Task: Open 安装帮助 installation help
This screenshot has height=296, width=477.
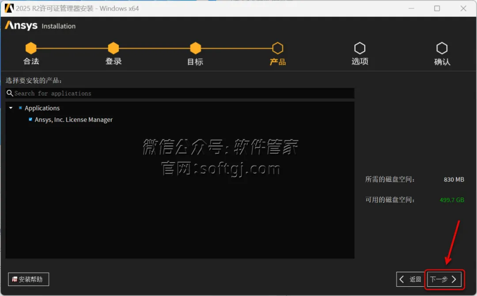Action: [x=28, y=279]
